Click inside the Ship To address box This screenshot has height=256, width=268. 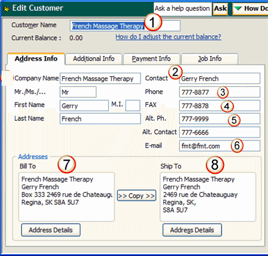pos(208,196)
